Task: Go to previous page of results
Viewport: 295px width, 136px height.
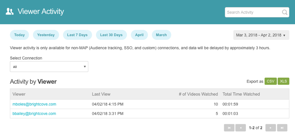Action: [241, 128]
